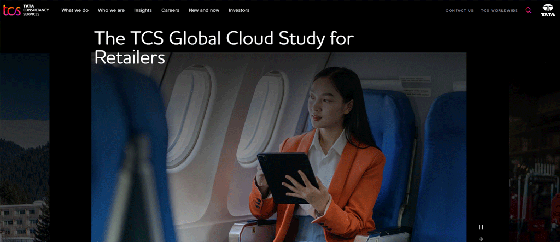Click the TCS Tata Consultancy Services logo
560x242 pixels.
tap(26, 10)
